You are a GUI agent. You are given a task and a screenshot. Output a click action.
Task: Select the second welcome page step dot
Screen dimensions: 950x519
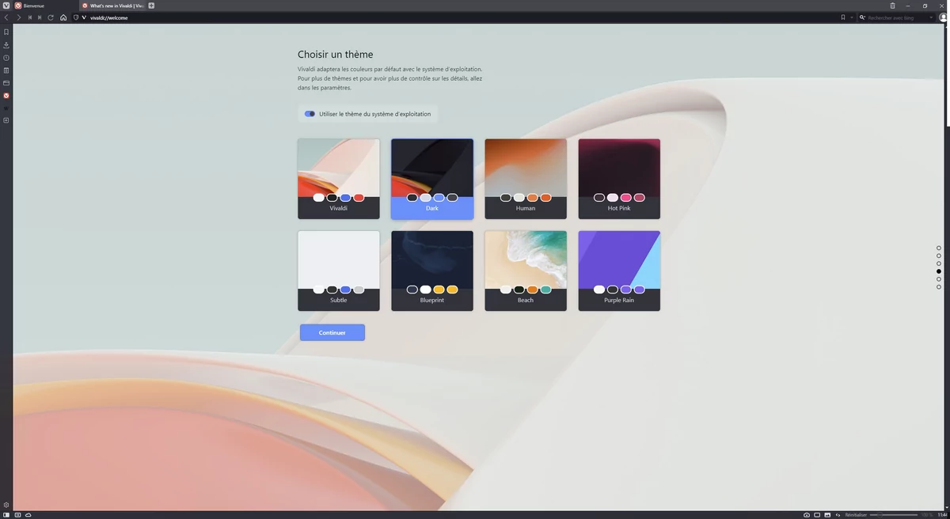pos(939,256)
